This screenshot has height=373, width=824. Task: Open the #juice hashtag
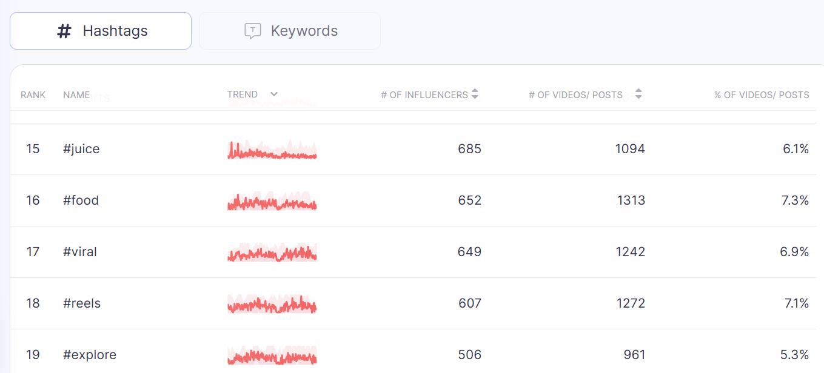81,149
